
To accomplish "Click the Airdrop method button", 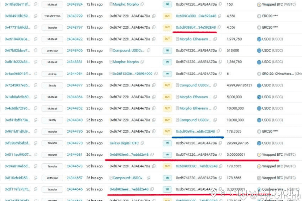I will [53, 74].
